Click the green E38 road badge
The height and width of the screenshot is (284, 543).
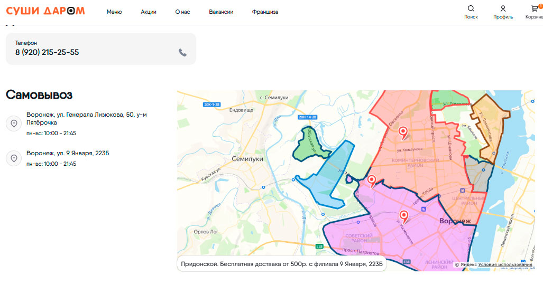[x=319, y=247]
